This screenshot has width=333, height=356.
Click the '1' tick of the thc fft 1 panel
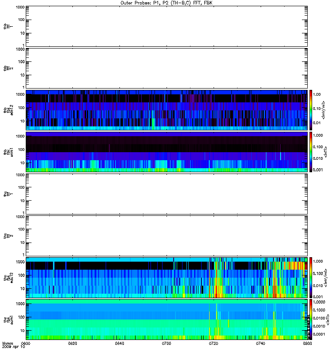coord(24,213)
